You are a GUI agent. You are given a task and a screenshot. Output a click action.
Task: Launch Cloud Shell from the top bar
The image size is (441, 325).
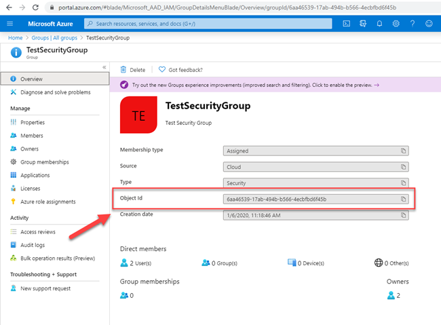347,24
